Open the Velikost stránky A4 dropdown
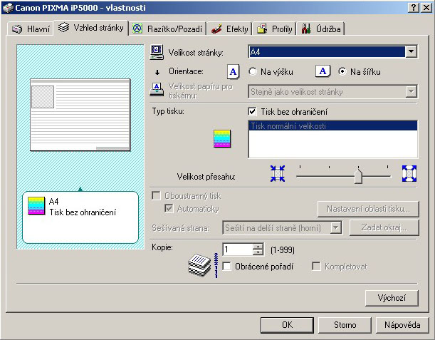Image resolution: width=435 pixels, height=340 pixels. (x=410, y=52)
